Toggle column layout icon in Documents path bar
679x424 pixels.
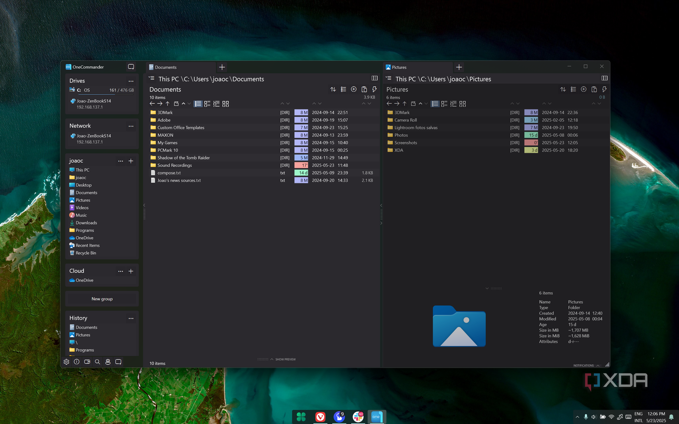click(x=374, y=78)
